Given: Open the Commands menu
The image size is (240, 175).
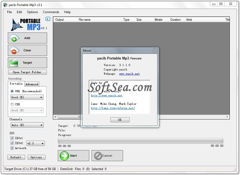Looking at the screenshot, I should (51, 12).
